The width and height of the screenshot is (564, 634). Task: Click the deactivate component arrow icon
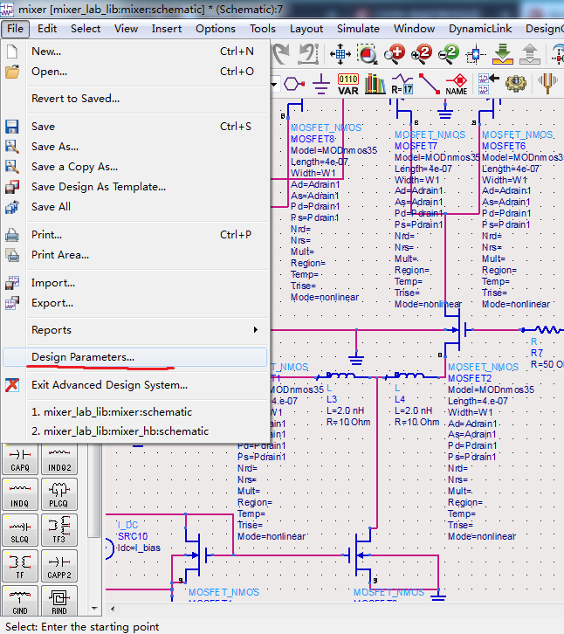coord(488,84)
